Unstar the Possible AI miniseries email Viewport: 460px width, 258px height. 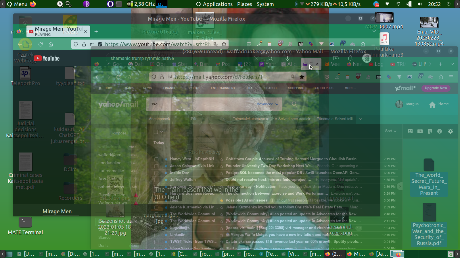point(222,200)
